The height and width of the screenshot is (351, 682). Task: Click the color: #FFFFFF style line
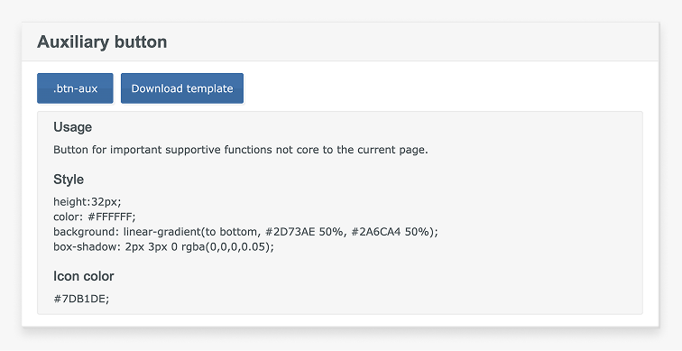[95, 217]
